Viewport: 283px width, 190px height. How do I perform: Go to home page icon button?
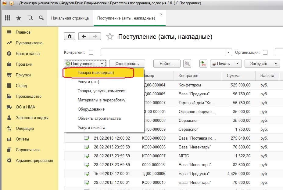tap(70, 36)
